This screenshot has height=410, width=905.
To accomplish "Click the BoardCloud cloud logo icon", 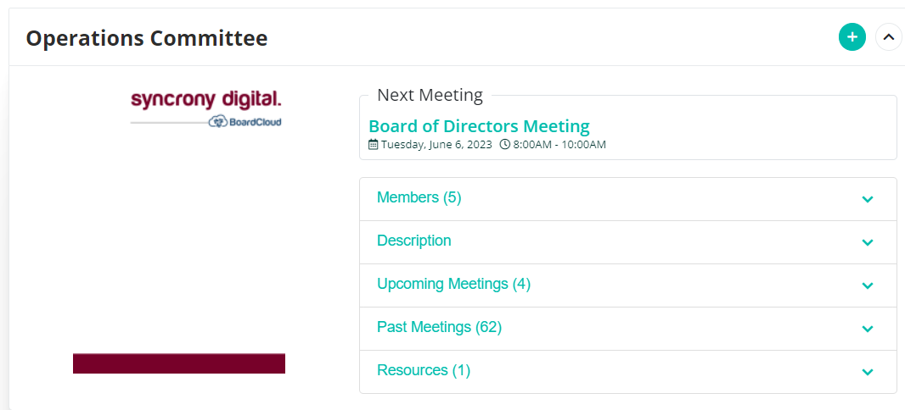I will (x=218, y=122).
